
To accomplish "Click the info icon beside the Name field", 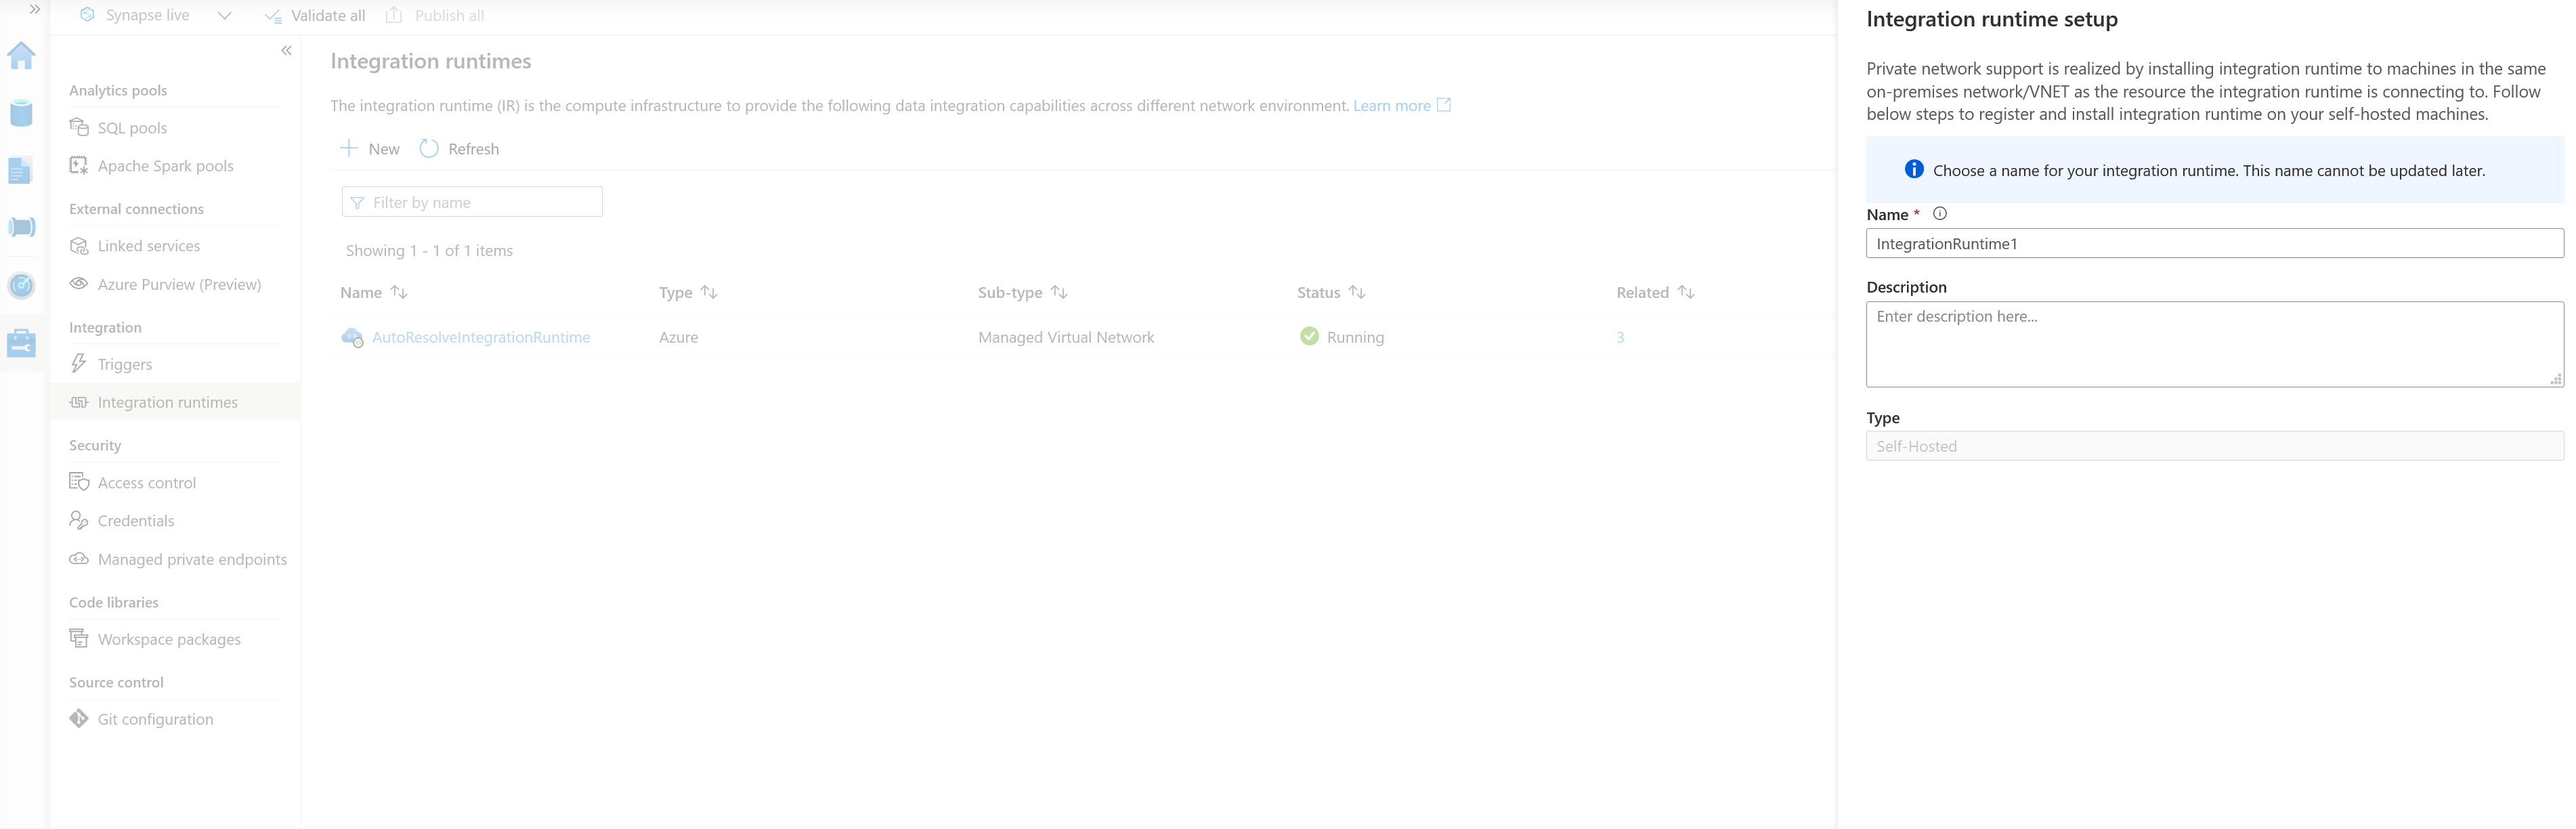I will point(1940,213).
